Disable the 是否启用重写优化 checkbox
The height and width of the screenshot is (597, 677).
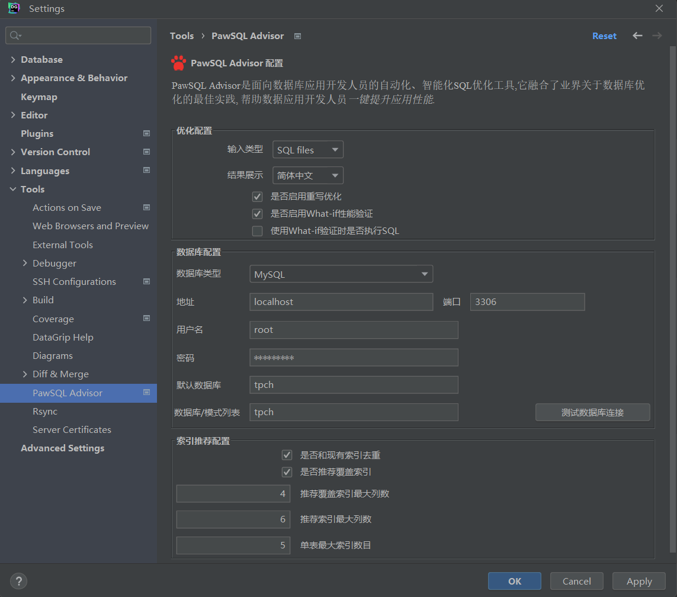coord(257,197)
